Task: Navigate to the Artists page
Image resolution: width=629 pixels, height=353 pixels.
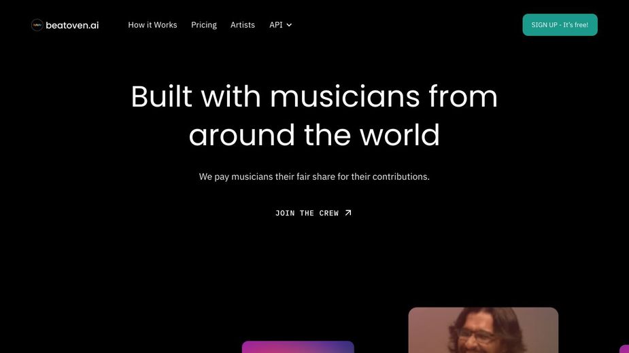Action: [243, 25]
